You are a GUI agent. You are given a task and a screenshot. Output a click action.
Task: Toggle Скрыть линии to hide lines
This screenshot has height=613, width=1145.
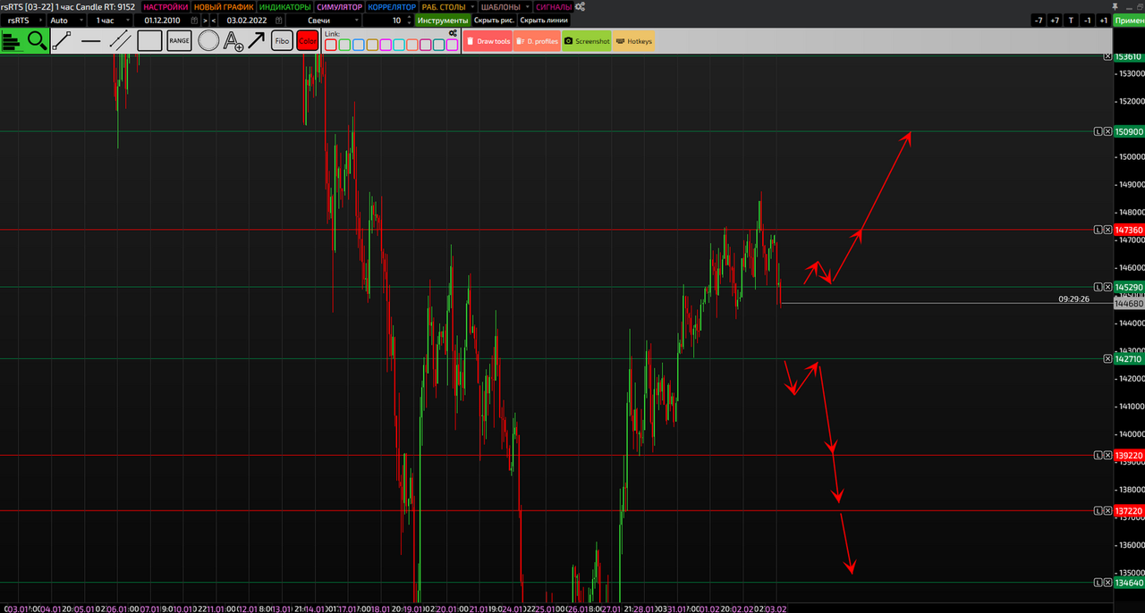tap(544, 20)
